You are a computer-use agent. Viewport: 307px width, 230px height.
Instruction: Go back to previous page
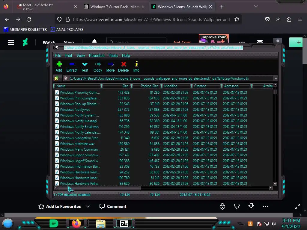(7, 19)
